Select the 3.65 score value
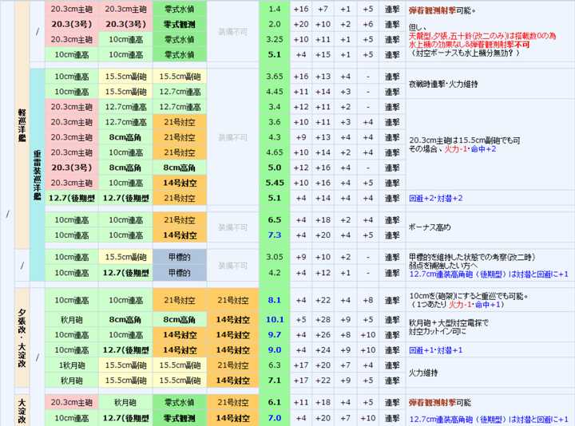575x426 pixels. pyautogui.click(x=274, y=77)
